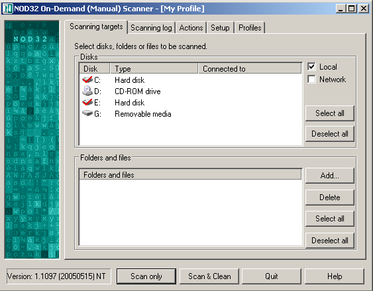Maximize the NOD32 scanner window
Viewport: 373px width, 291px height.
coord(351,9)
